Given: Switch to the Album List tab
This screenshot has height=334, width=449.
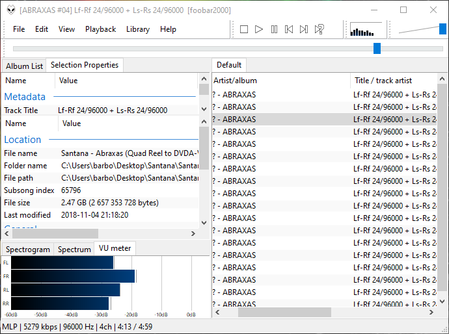Looking at the screenshot, I should click(x=24, y=66).
